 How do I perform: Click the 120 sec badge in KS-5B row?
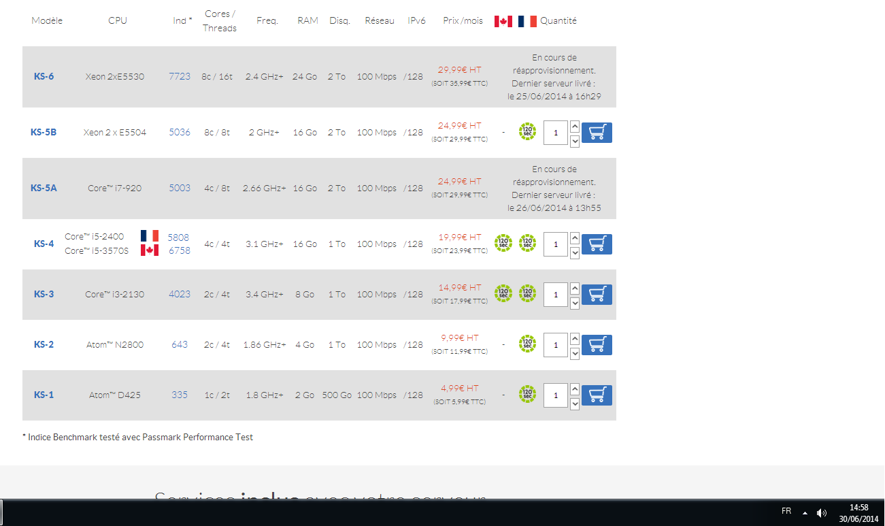[527, 132]
